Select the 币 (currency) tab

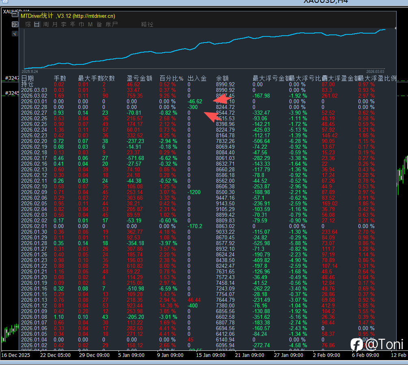(82, 24)
